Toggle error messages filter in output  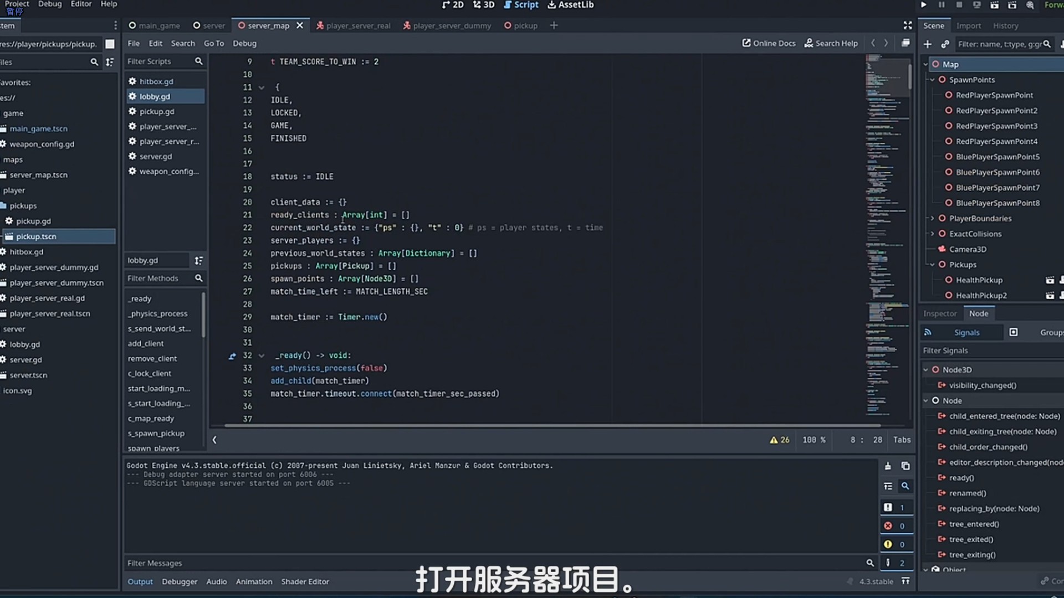894,525
